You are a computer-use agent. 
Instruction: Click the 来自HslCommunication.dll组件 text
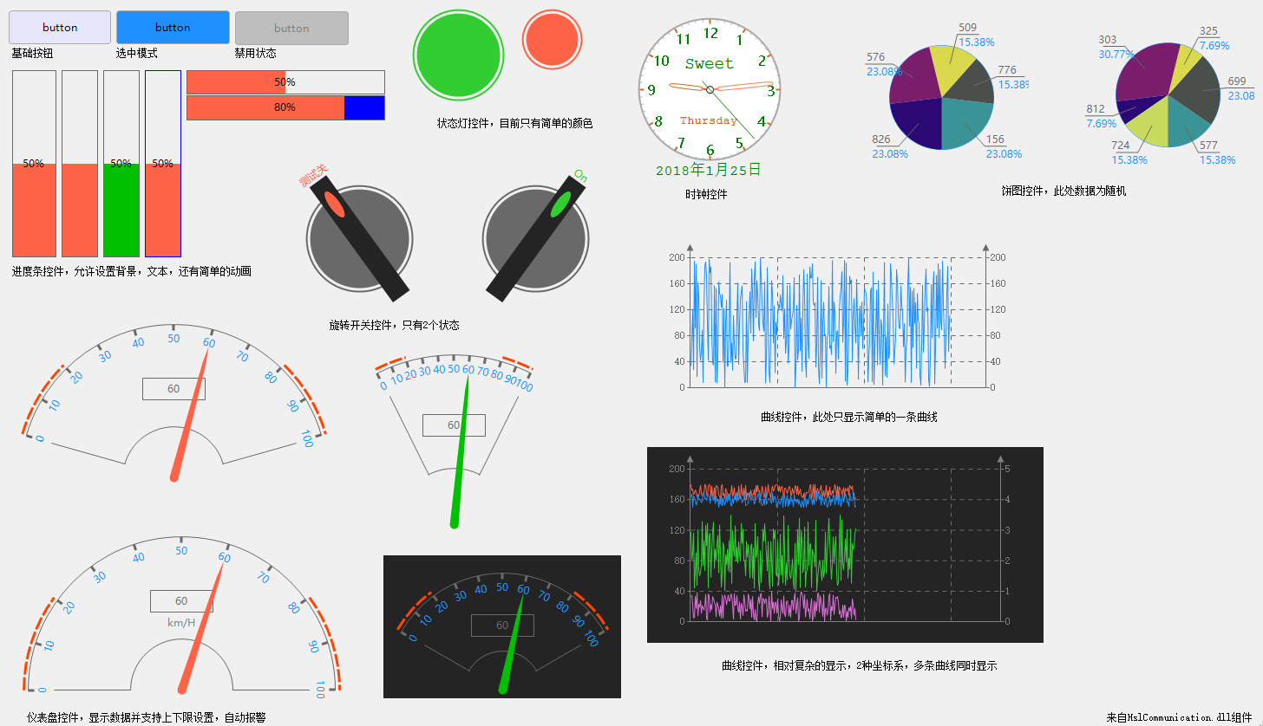(x=1180, y=718)
